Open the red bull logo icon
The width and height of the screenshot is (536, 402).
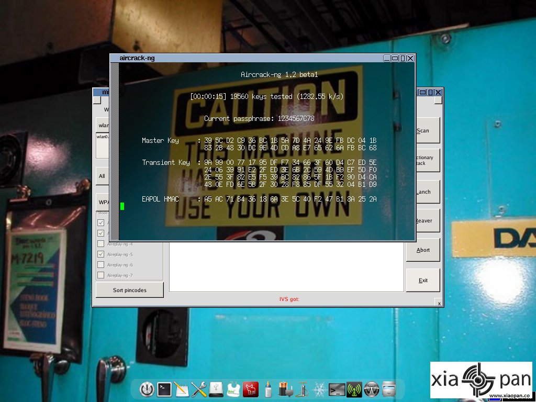[x=251, y=389]
